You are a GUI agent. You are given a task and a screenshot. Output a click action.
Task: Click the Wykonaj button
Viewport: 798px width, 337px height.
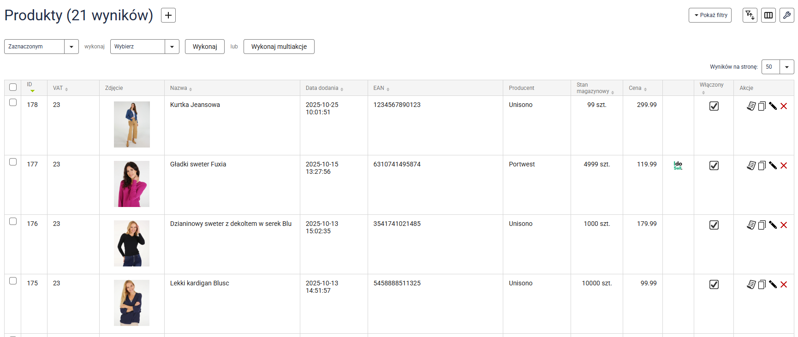pyautogui.click(x=205, y=47)
